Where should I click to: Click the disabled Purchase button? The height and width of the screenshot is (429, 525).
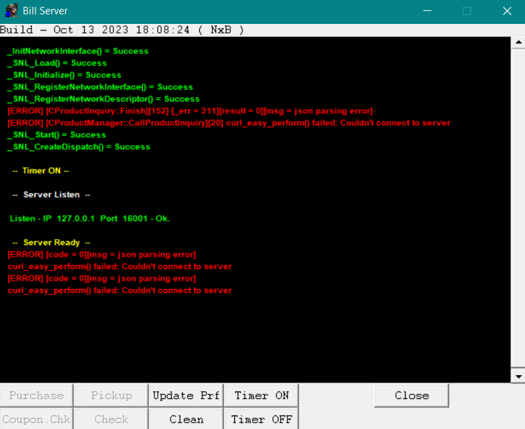pyautogui.click(x=36, y=396)
